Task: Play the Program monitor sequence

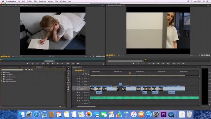Action: tap(158, 64)
